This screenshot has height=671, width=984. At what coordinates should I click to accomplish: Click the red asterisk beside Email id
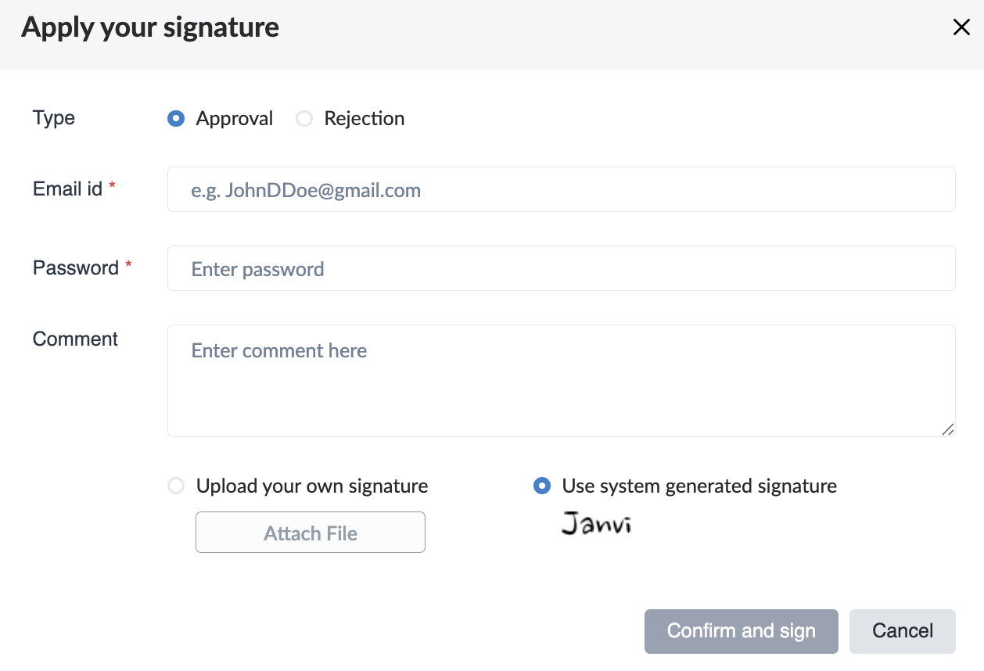click(113, 185)
